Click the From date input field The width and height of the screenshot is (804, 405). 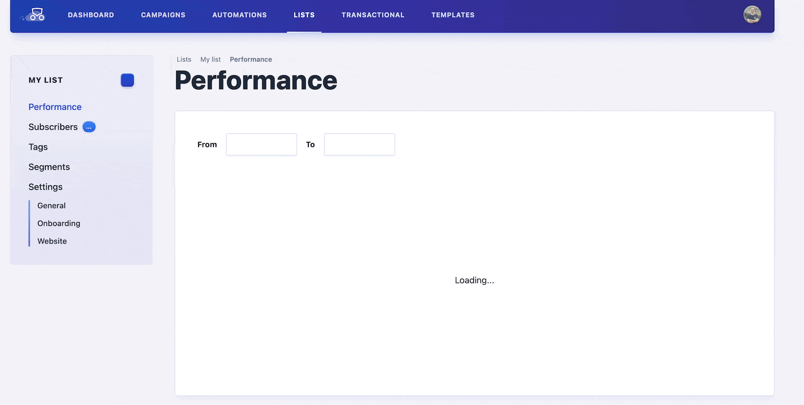[x=261, y=145]
